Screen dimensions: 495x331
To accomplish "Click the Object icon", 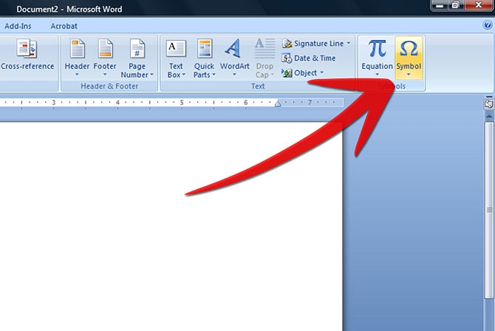I will pyautogui.click(x=287, y=73).
